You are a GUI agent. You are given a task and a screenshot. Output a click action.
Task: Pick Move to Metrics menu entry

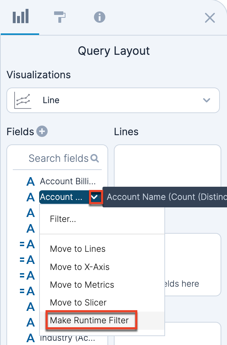coord(82,285)
